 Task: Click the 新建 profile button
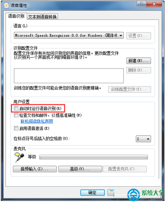click(139, 61)
